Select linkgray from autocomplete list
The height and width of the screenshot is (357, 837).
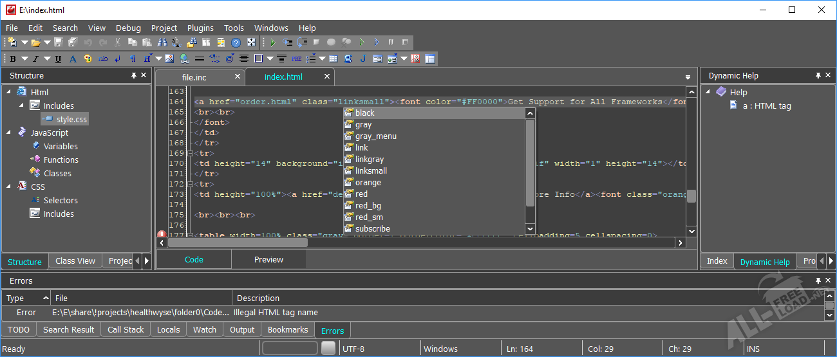pyautogui.click(x=370, y=160)
